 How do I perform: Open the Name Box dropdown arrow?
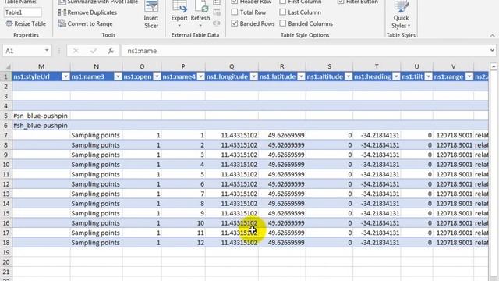click(x=47, y=50)
